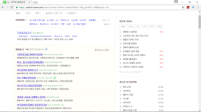This screenshot has width=201, height=112.
Task: Close the iso Naver search tab
Action: pyautogui.click(x=30, y=2)
